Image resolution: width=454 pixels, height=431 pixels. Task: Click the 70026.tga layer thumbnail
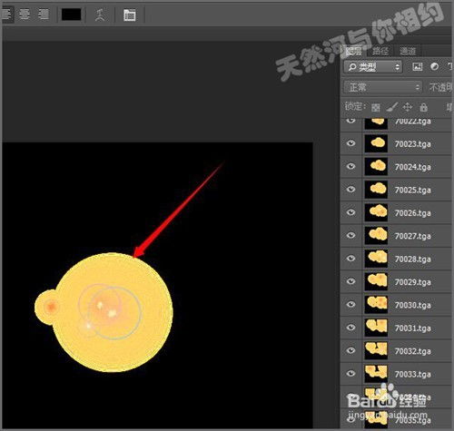pyautogui.click(x=376, y=212)
